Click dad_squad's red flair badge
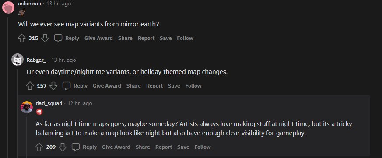Viewport: 382px width, 158px height. pos(39,112)
